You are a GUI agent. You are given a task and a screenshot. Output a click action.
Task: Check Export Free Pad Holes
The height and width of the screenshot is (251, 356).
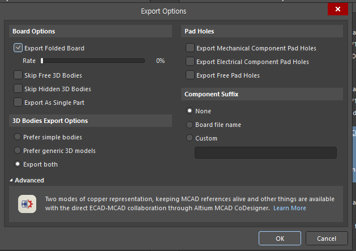[190, 75]
